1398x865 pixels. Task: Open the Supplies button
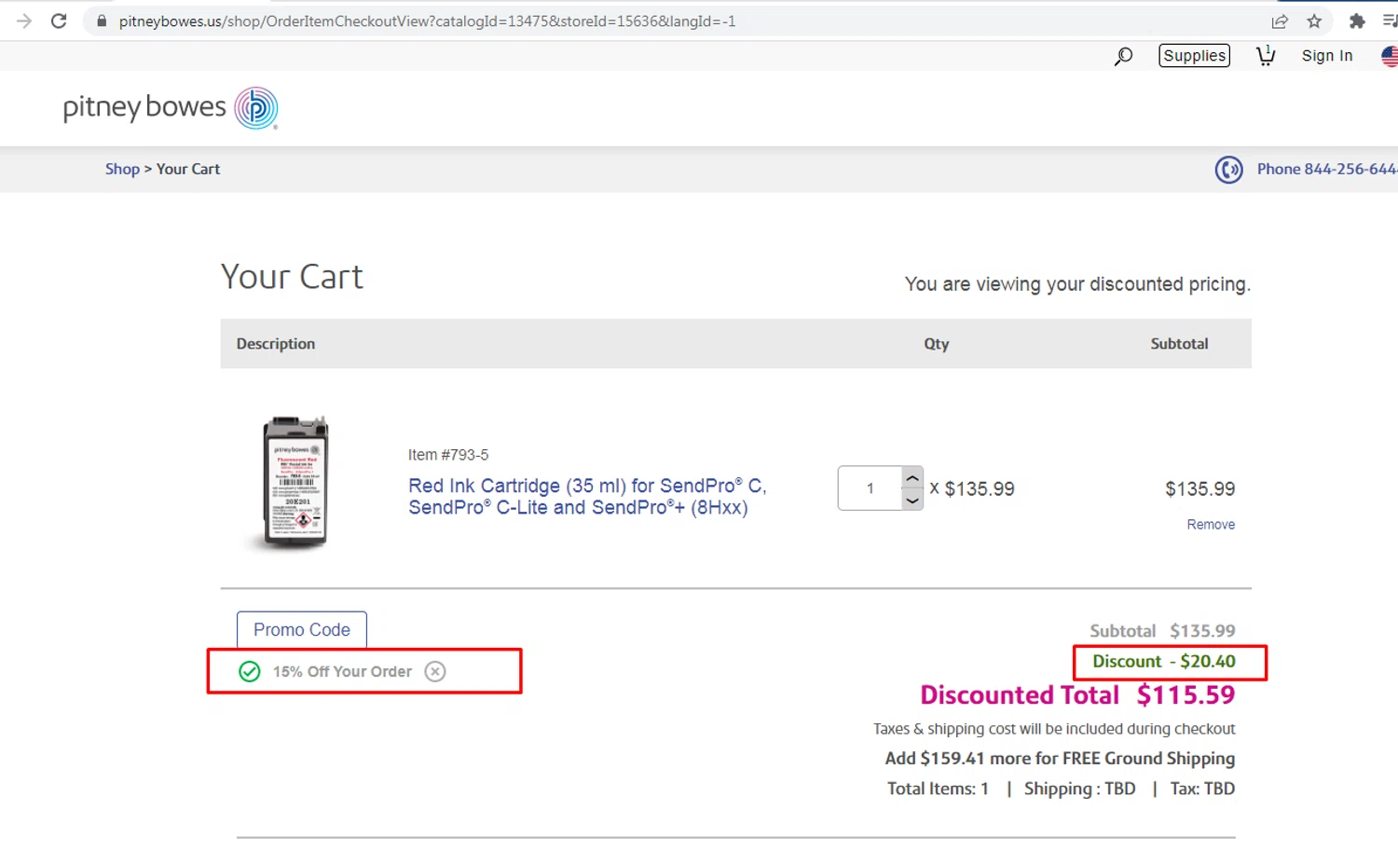1194,56
